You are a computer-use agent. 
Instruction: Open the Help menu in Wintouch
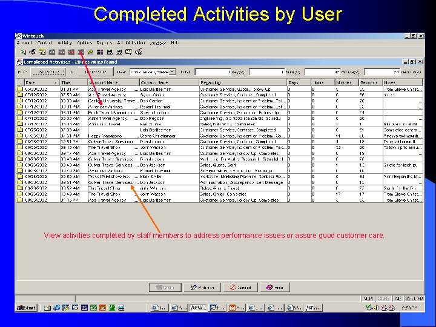[x=175, y=43]
